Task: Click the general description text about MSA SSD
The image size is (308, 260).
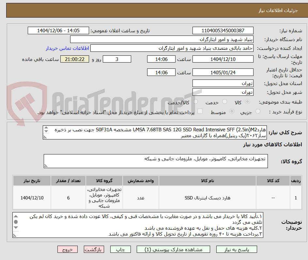Action: (x=155, y=133)
